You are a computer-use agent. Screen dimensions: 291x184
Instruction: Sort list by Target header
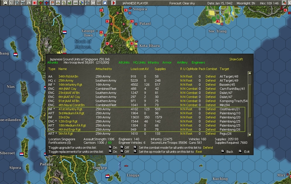click(x=224, y=69)
